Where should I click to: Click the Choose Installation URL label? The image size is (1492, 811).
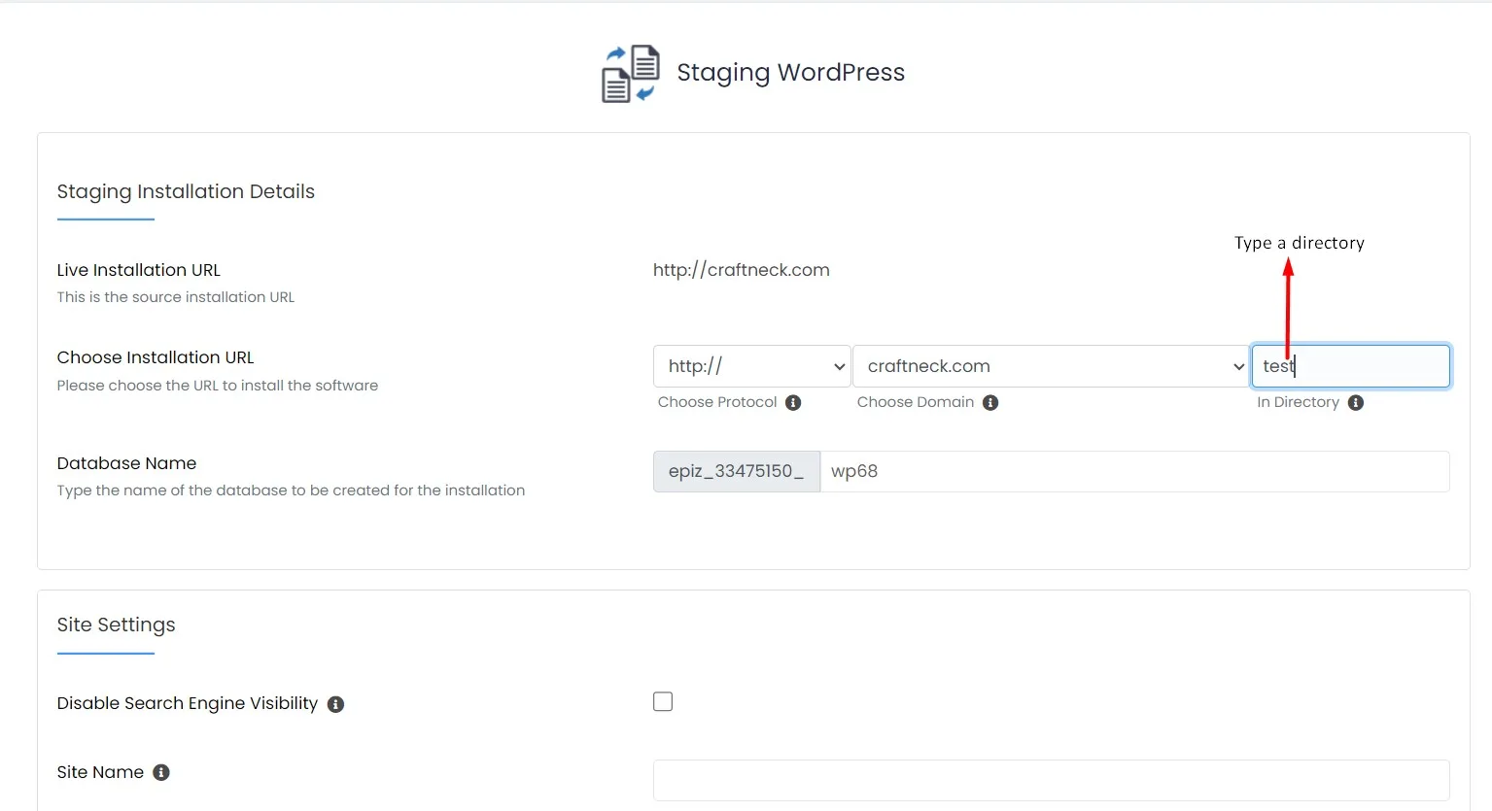(x=156, y=357)
